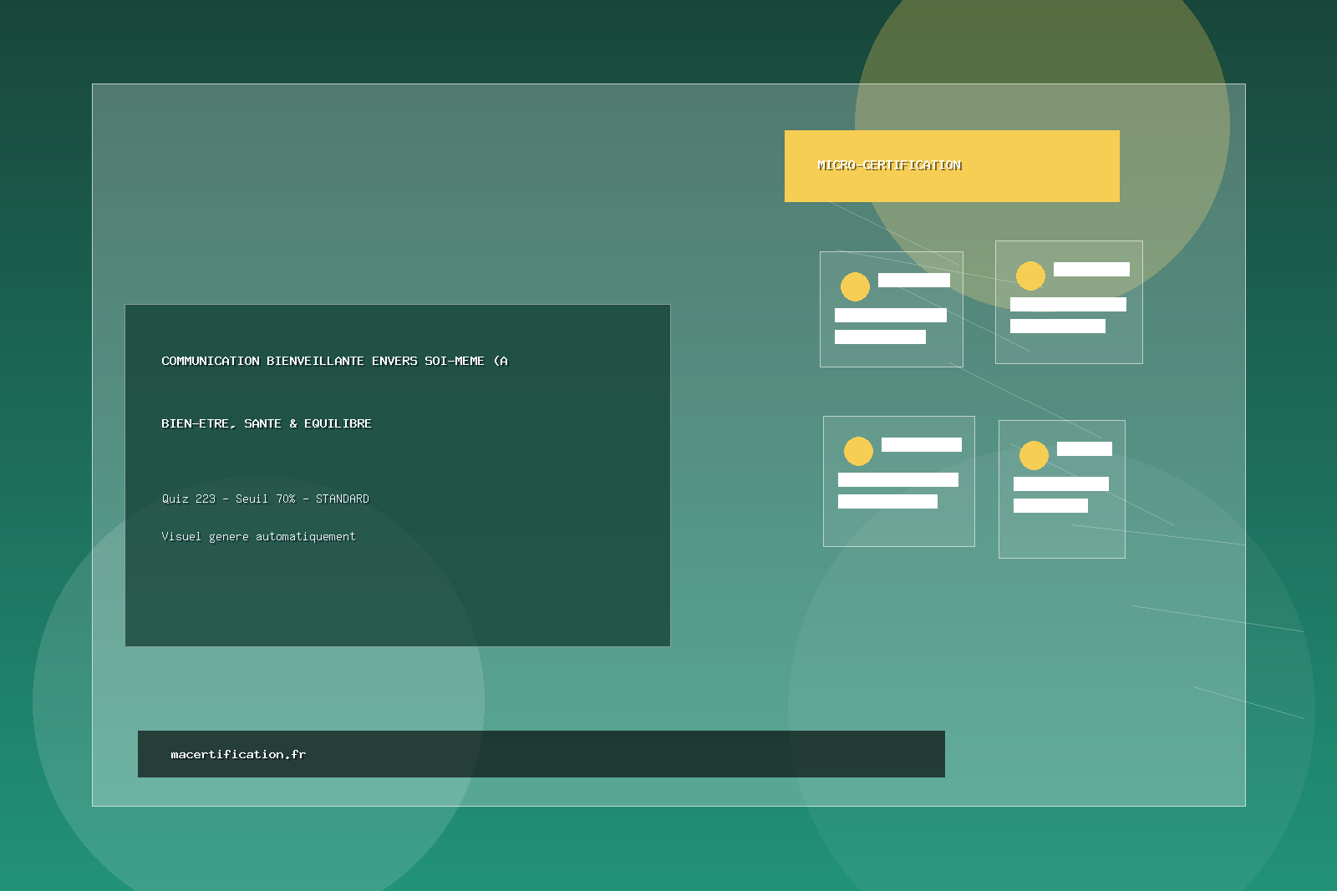This screenshot has height=891, width=1337.
Task: Click the yellow MICRO-CERTIFICATION badge
Action: [x=951, y=165]
